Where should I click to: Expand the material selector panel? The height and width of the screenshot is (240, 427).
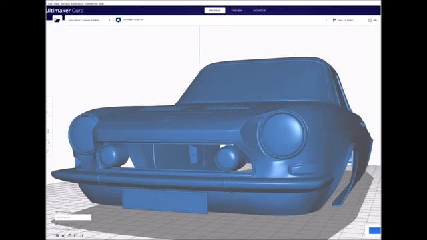[x=221, y=20]
